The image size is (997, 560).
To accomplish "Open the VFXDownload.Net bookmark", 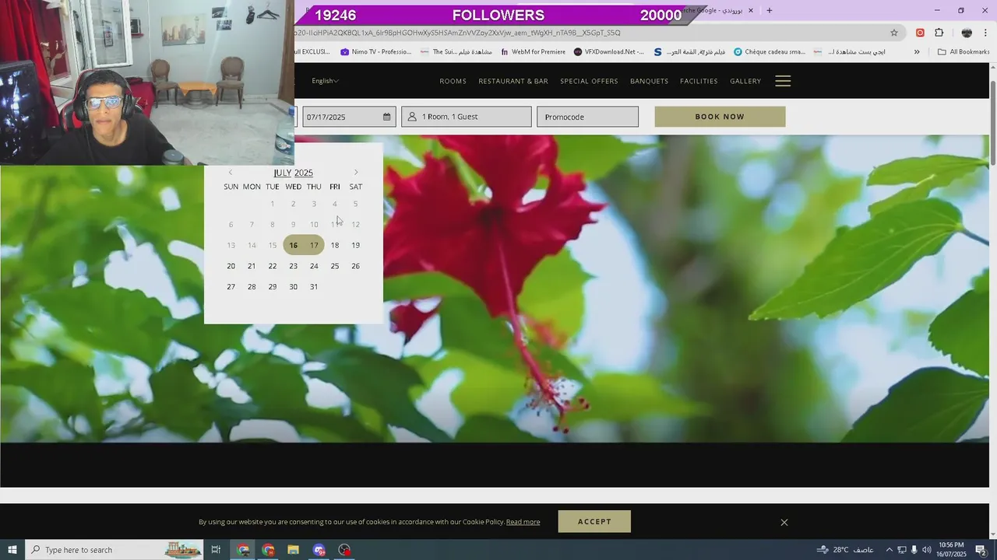I will pos(609,52).
